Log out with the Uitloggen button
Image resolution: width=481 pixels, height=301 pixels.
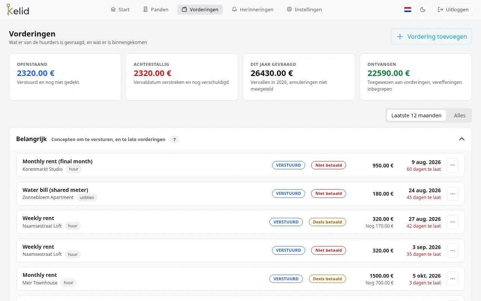pyautogui.click(x=453, y=9)
